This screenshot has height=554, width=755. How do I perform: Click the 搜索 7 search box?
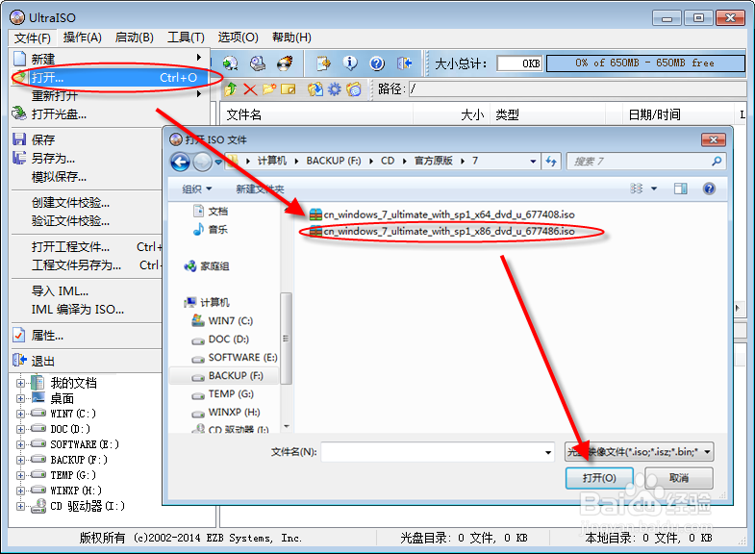tap(645, 162)
